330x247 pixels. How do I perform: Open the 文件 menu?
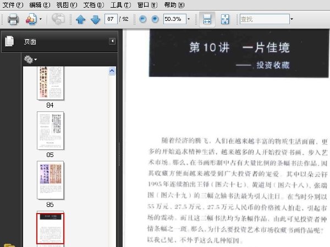coord(13,4)
